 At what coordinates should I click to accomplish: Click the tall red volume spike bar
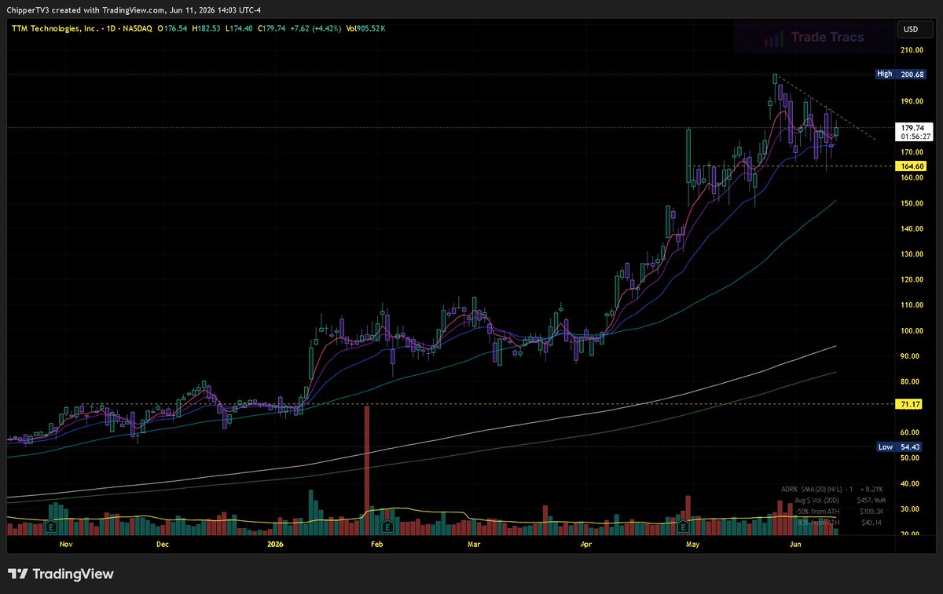pos(366,469)
